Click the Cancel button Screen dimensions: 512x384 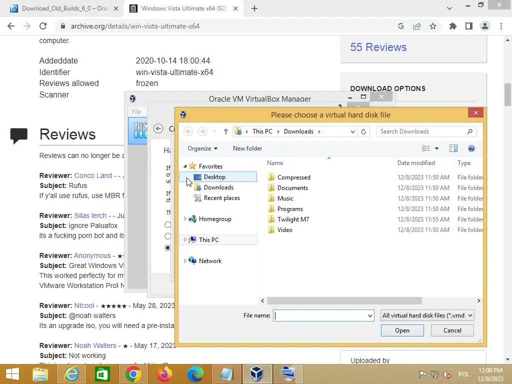point(452,330)
